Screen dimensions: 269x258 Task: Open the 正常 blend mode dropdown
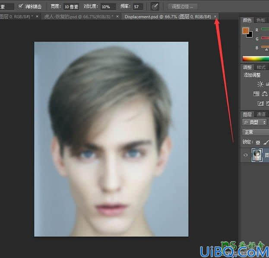pyautogui.click(x=256, y=132)
